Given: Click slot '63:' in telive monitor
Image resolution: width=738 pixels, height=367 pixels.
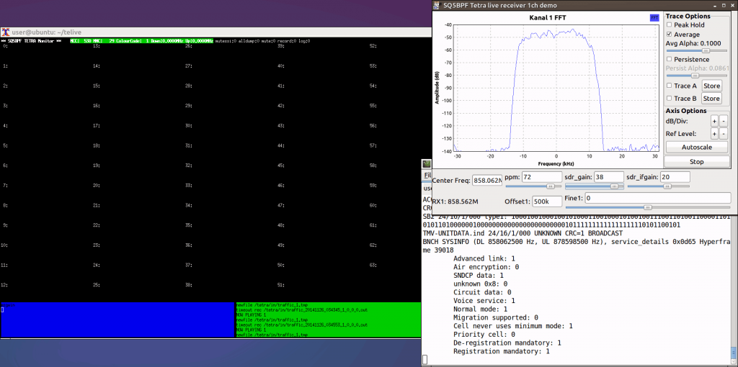Looking at the screenshot, I should (x=373, y=266).
